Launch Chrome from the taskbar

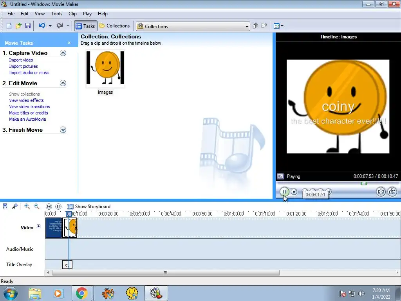coord(81,293)
